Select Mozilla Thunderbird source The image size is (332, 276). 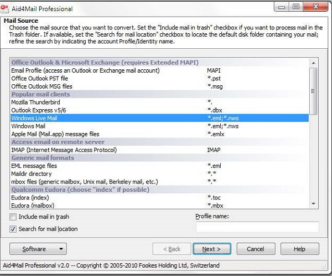[160, 103]
